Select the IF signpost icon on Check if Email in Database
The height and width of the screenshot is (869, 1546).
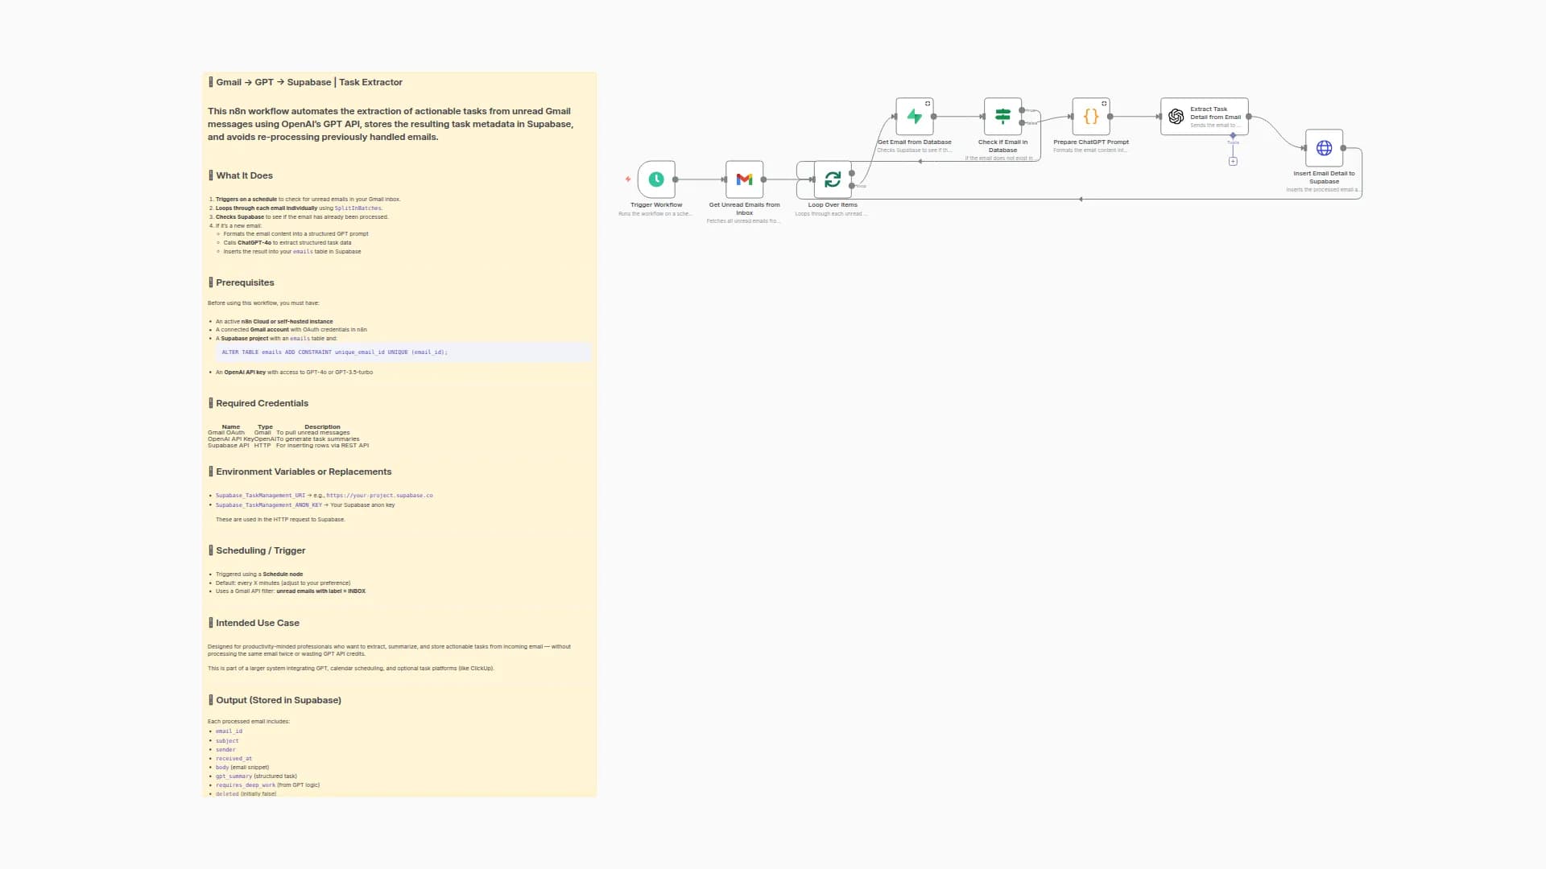pyautogui.click(x=1001, y=116)
